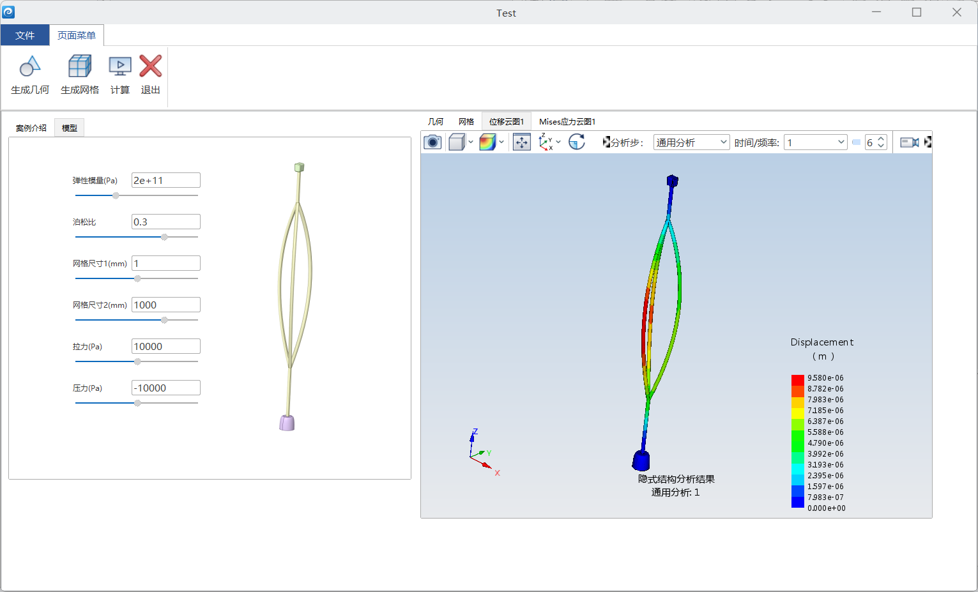Click the rotate view icon
Image resolution: width=978 pixels, height=592 pixels.
coord(577,142)
